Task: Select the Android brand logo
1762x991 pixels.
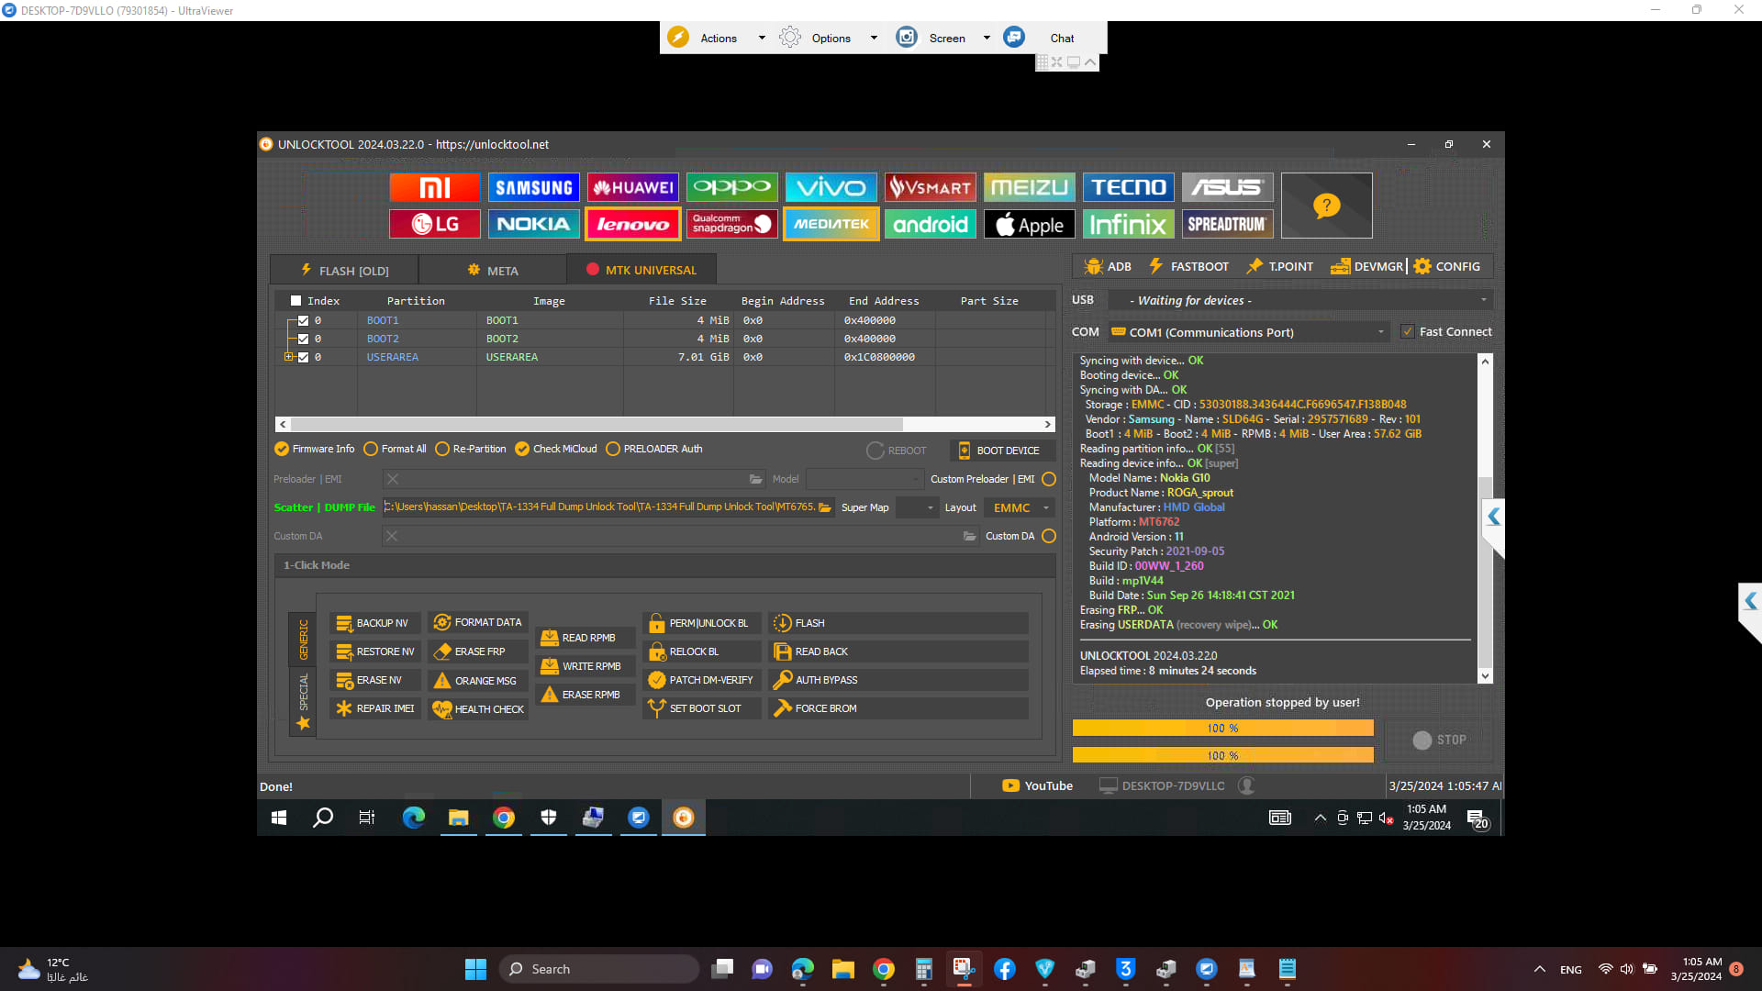Action: 931,224
